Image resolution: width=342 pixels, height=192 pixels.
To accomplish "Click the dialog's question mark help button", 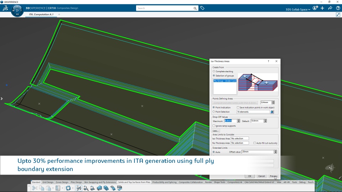I will pyautogui.click(x=268, y=61).
